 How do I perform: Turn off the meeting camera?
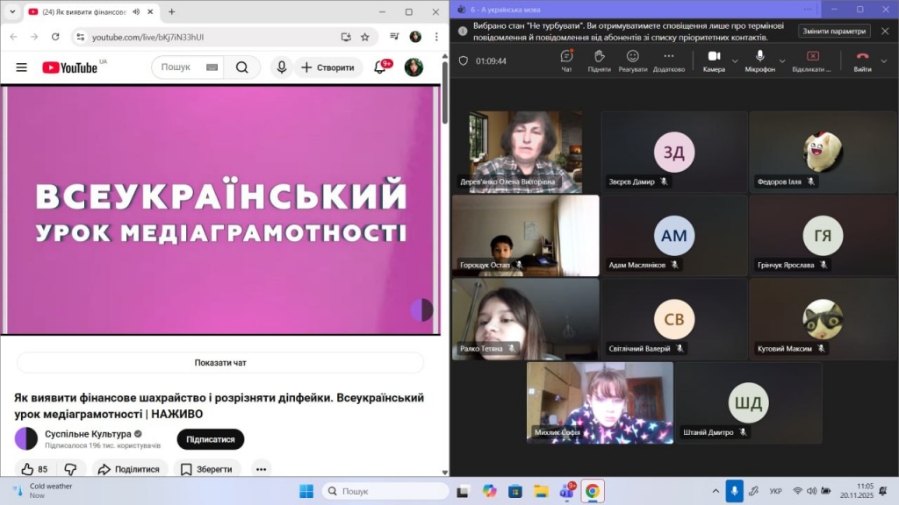pos(713,56)
